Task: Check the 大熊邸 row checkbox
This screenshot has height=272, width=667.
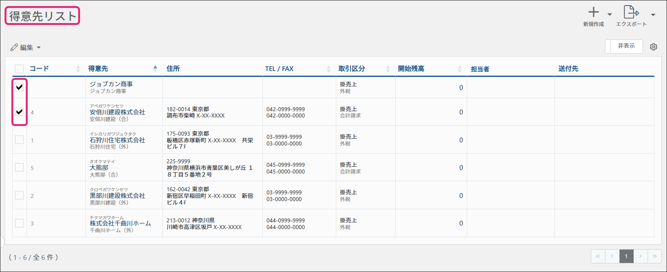Action: point(19,168)
